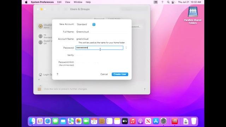This screenshot has width=226, height=127.
Task: Open Control Center in menu bar
Action: (173, 2)
